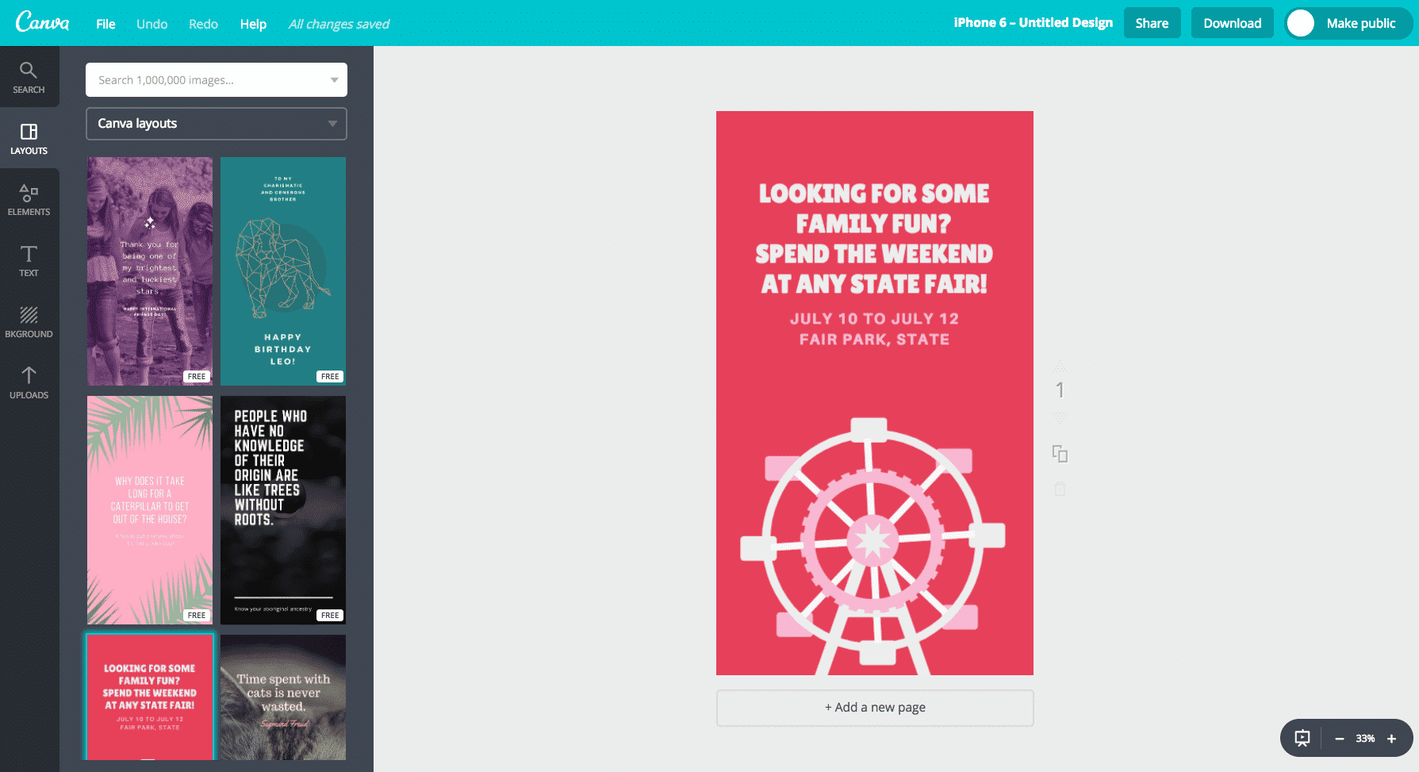Viewport: 1419px width, 772px height.
Task: Open the search images dropdown arrow
Action: [334, 80]
